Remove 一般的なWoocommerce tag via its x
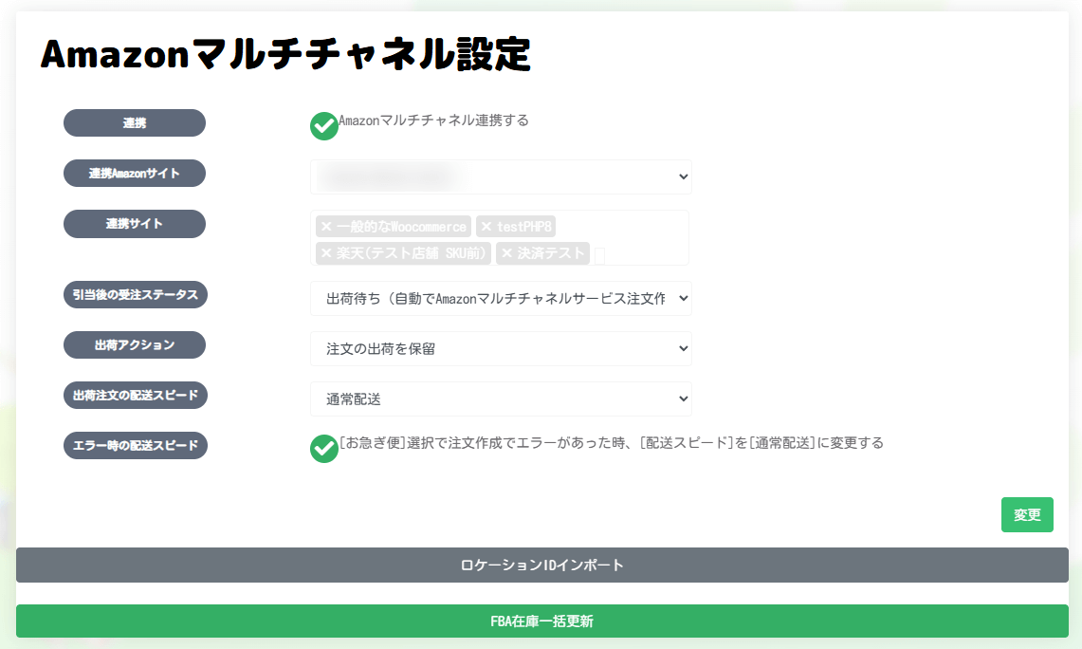Viewport: 1082px width, 649px height. [x=326, y=227]
